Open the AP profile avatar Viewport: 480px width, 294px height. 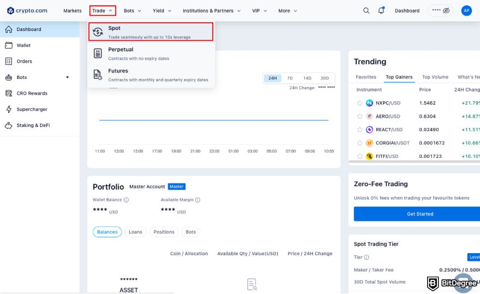[x=466, y=11]
